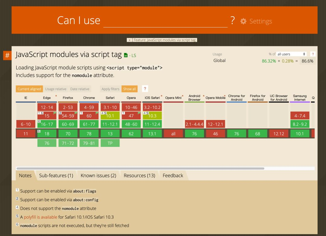
Task: Click the Feature: JavaScript modules filter tag
Action: pyautogui.click(x=165, y=40)
